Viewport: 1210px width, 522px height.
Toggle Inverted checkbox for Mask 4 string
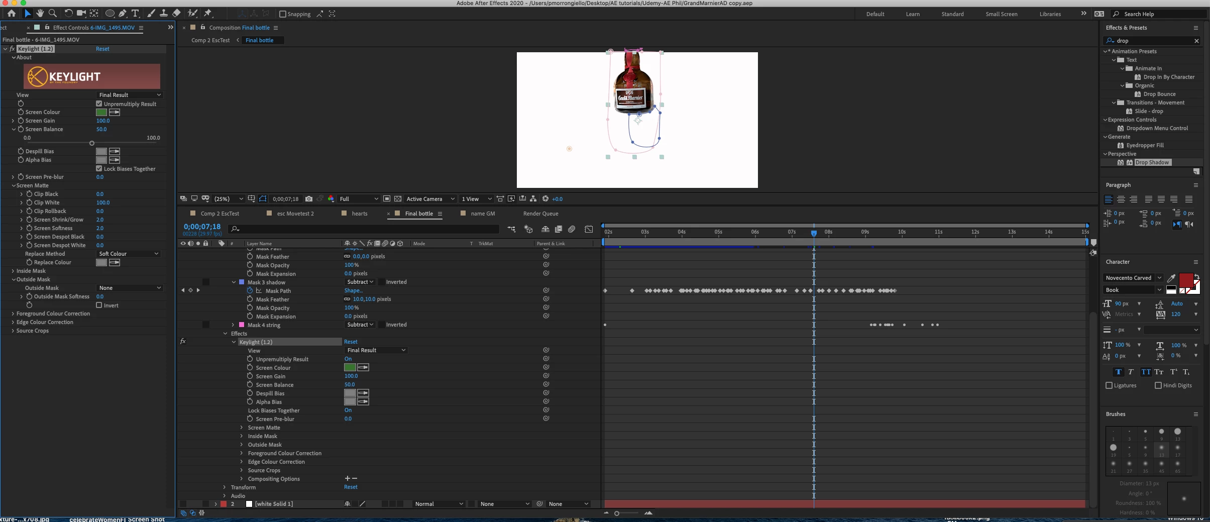[x=381, y=325]
